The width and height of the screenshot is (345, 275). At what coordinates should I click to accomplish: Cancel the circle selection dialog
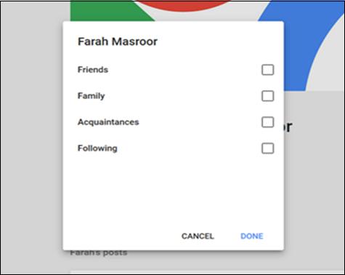pyautogui.click(x=198, y=236)
